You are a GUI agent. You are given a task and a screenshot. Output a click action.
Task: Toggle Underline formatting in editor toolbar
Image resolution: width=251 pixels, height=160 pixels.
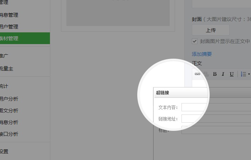coord(232,74)
